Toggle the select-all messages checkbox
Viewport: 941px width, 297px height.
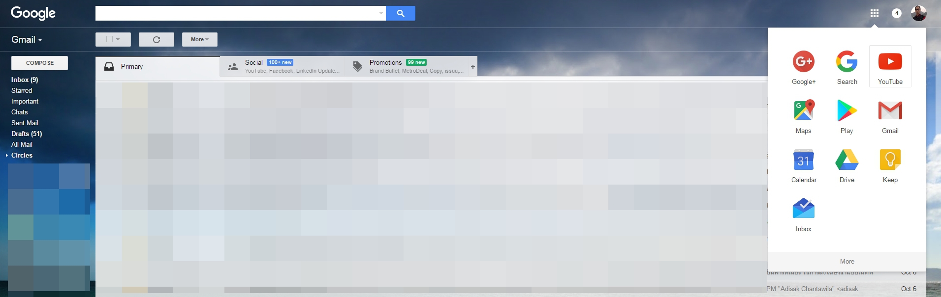tap(110, 39)
